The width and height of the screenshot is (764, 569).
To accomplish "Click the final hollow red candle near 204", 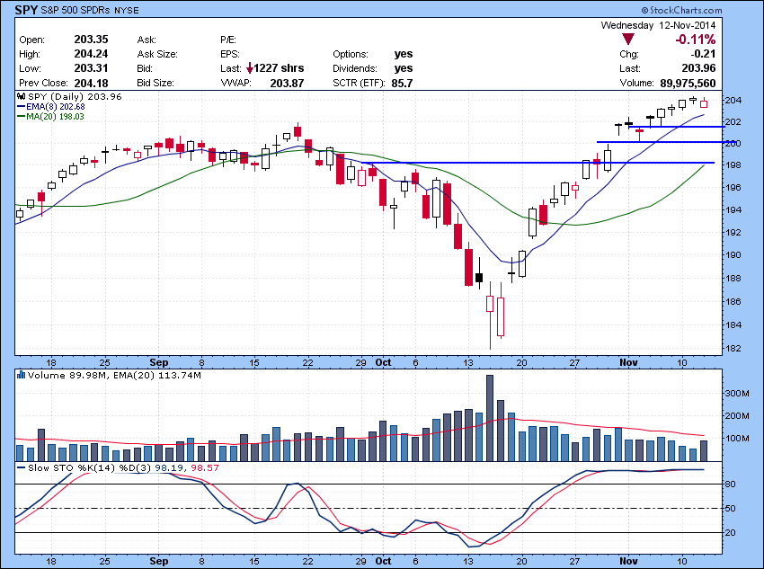I will (x=704, y=102).
